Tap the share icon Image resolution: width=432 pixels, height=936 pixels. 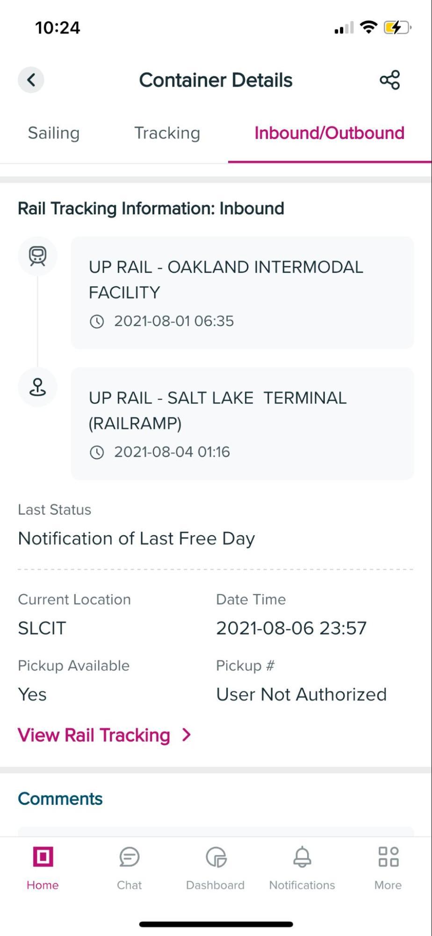(x=389, y=80)
